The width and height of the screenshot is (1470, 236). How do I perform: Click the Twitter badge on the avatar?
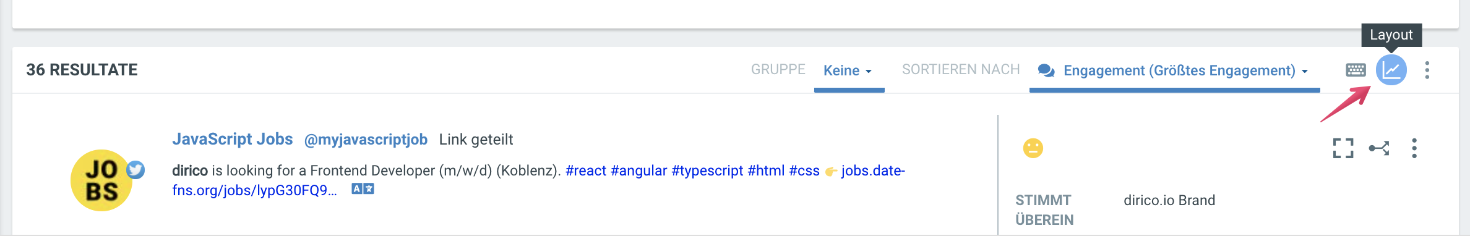[x=135, y=169]
